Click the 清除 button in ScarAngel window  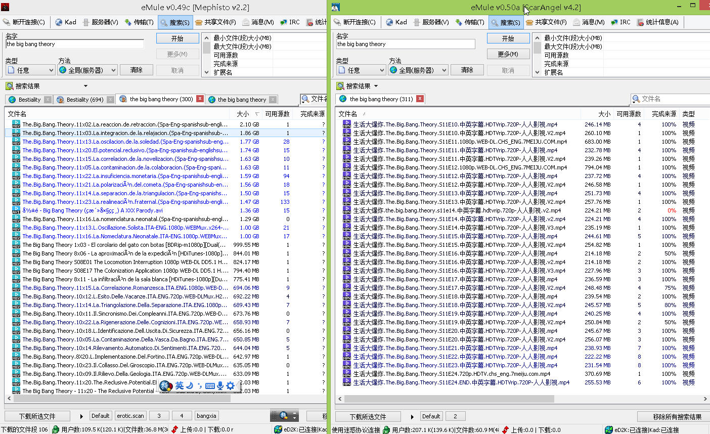(467, 70)
